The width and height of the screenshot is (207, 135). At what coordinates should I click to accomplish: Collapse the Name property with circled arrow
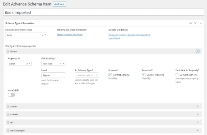pyautogui.click(x=198, y=51)
